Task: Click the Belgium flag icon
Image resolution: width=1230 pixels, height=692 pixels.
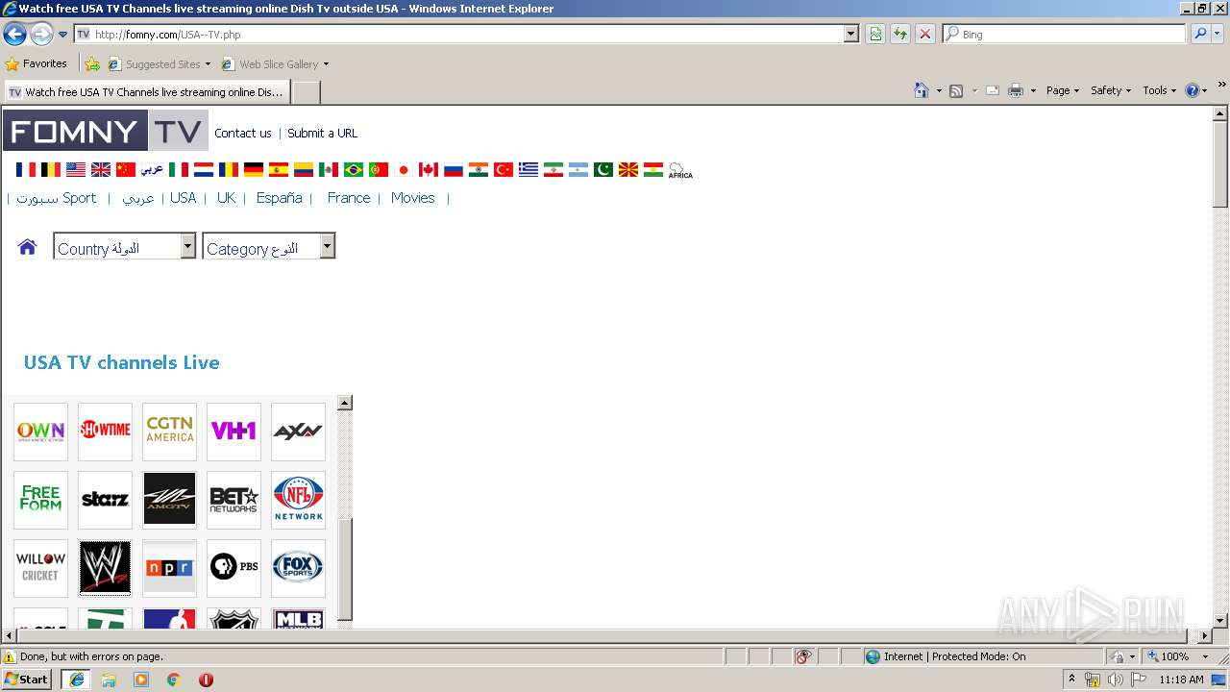Action: pos(51,169)
